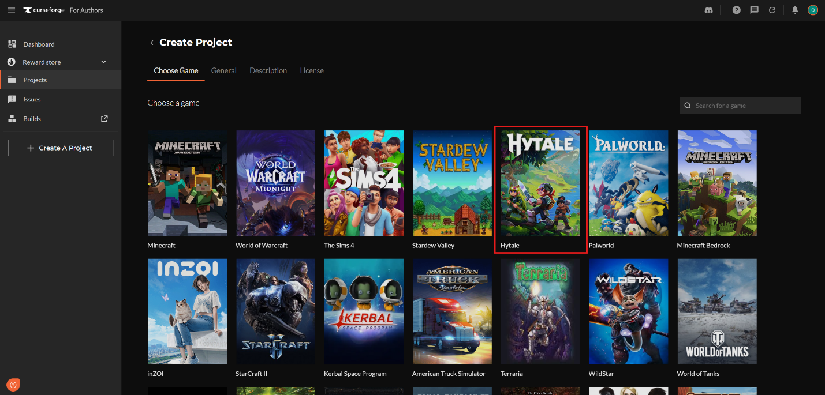The width and height of the screenshot is (825, 395).
Task: Click the "WildStar" game label
Action: [x=602, y=374]
